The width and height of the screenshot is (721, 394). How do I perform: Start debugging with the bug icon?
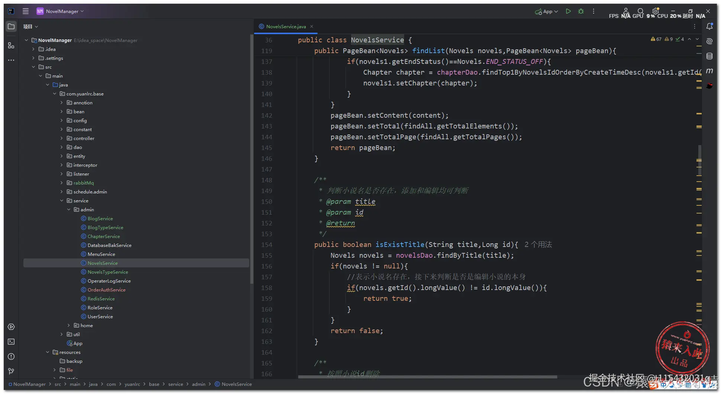[x=581, y=11]
